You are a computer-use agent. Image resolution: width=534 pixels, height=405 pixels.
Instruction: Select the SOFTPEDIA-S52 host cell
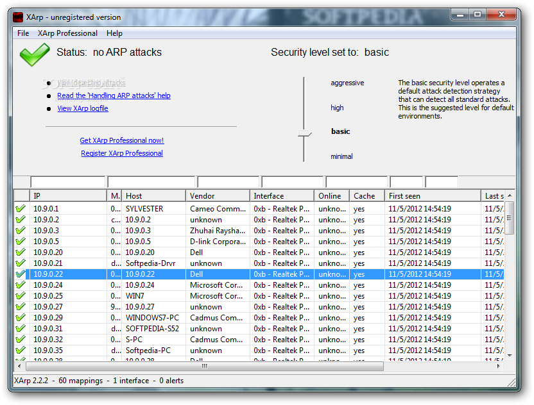(x=153, y=328)
